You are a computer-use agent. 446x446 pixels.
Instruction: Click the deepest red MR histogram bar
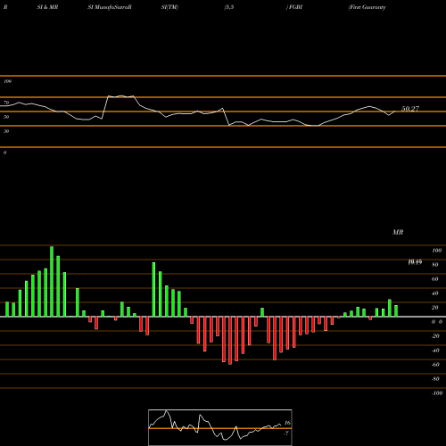coord(230,341)
